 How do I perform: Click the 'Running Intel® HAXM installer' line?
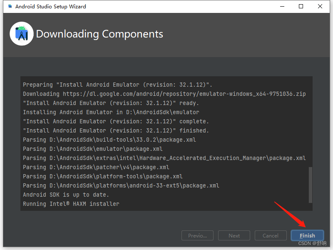[71, 204]
